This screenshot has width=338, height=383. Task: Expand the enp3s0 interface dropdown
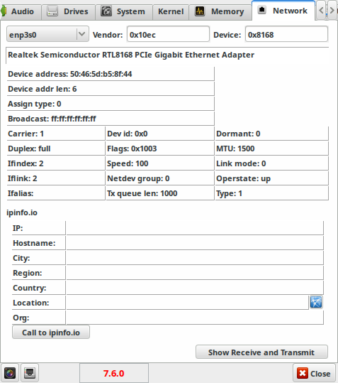click(x=47, y=34)
